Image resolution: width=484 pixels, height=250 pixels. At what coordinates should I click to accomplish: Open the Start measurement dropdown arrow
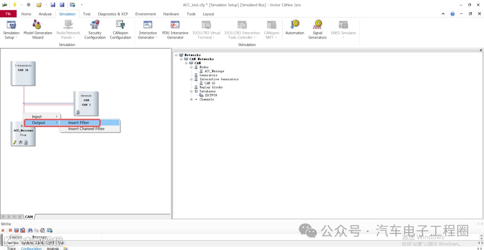pos(22,4)
